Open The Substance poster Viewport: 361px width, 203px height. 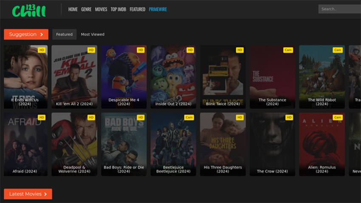(x=272, y=76)
